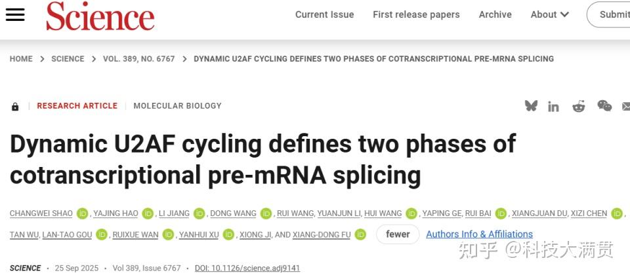The height and width of the screenshot is (275, 630).
Task: Open Current Issue menu item
Action: coord(324,14)
